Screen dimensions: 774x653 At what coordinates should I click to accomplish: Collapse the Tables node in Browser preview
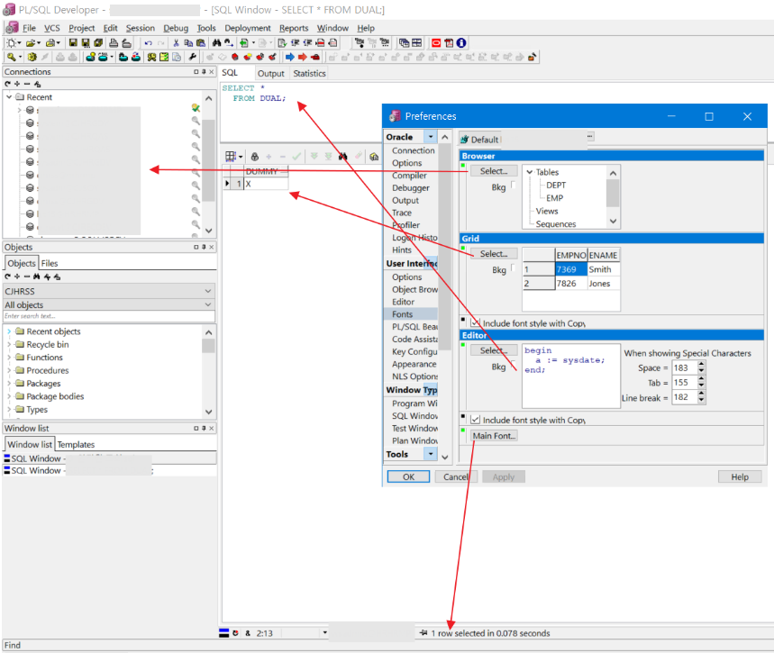coord(529,172)
